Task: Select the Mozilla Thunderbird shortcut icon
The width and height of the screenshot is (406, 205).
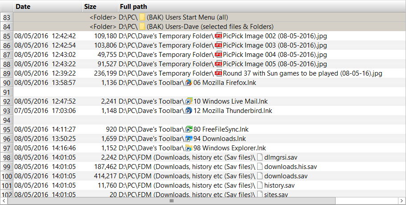Action: coord(189,111)
